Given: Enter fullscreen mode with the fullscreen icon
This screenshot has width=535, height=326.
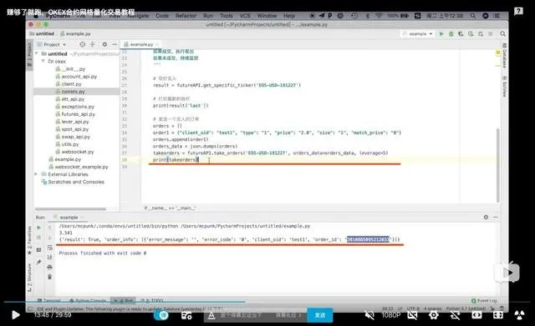Looking at the screenshot, I should [x=498, y=315].
